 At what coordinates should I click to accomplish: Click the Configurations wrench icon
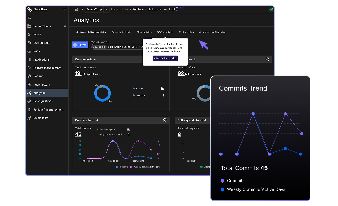click(x=29, y=101)
